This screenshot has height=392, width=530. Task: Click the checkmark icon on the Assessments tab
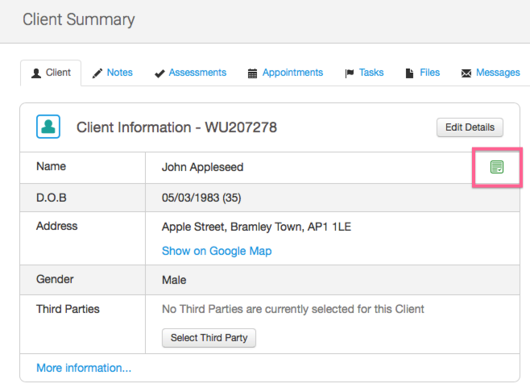[x=159, y=73]
